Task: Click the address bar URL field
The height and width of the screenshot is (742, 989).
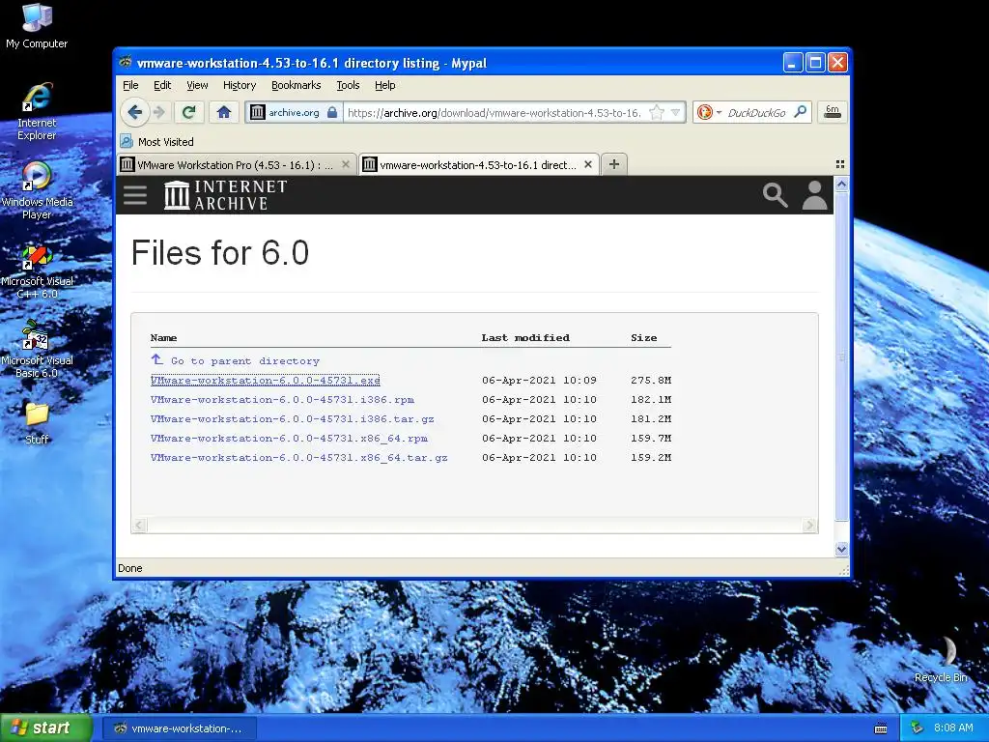Action: point(495,112)
